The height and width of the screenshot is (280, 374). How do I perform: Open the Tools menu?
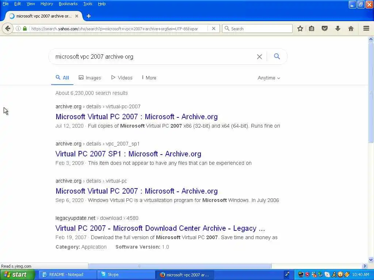[x=88, y=4]
